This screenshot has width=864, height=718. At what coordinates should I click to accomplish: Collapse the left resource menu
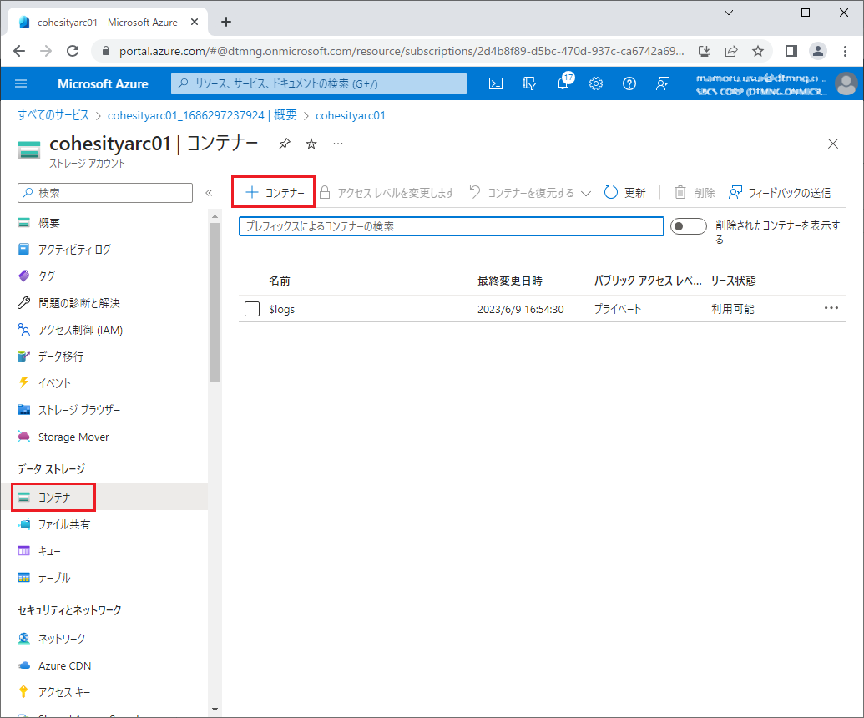point(209,193)
